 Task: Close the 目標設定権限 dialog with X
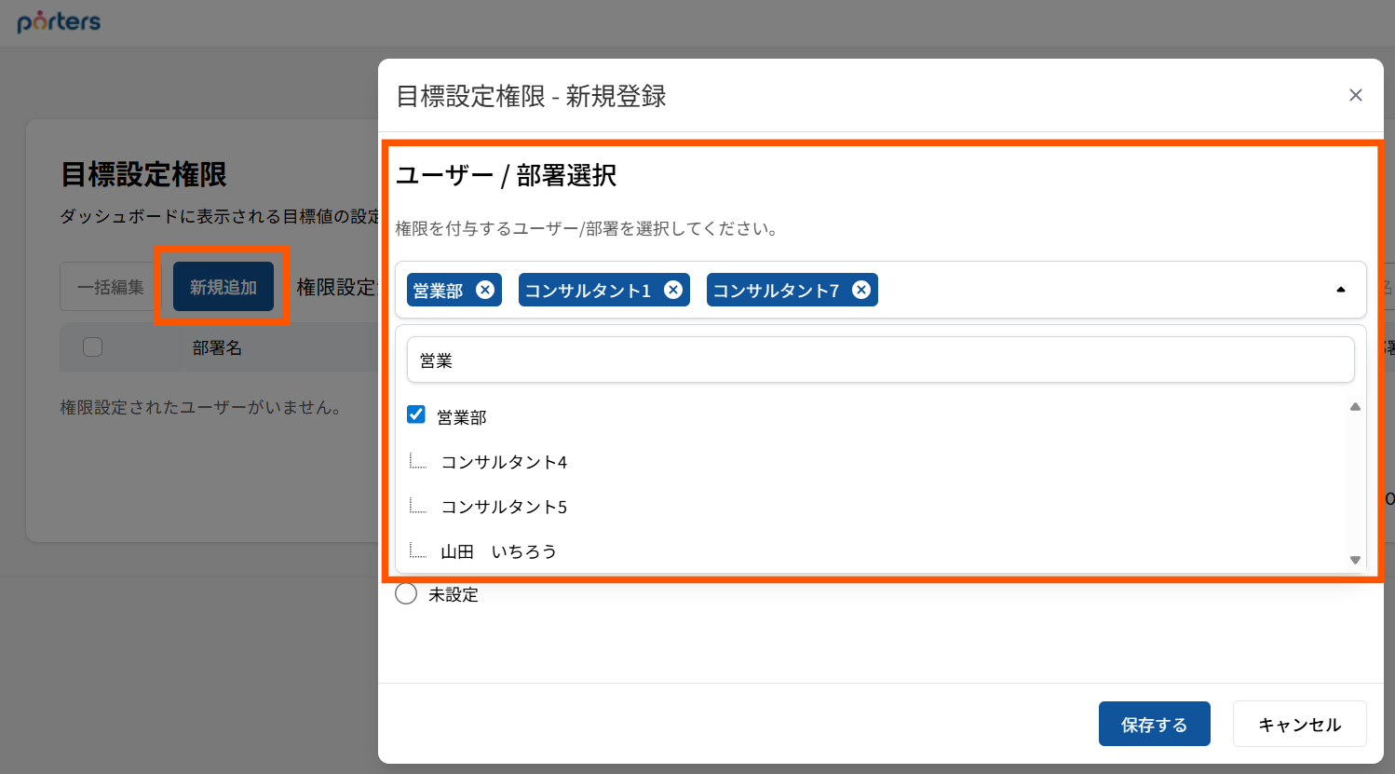1355,95
